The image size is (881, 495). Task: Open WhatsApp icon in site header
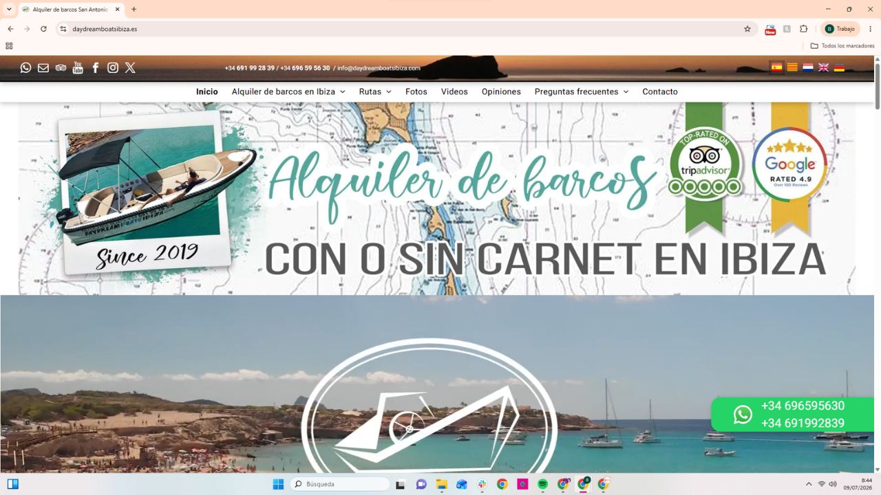tap(25, 67)
